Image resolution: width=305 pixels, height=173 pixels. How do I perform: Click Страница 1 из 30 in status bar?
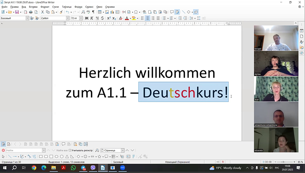tap(11, 162)
